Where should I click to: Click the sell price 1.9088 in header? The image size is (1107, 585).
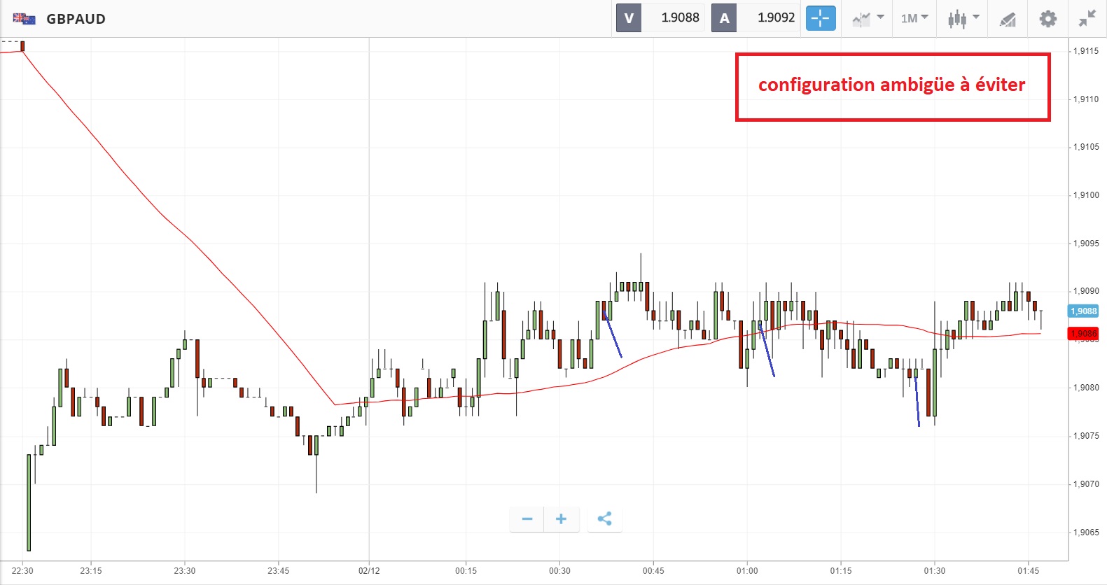[680, 18]
